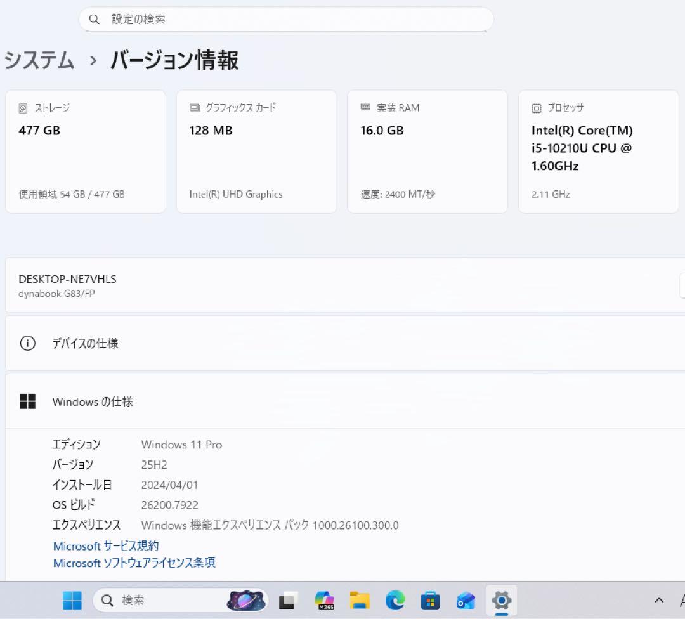The width and height of the screenshot is (685, 619).
Task: Click the 実装 RAM memory icon
Action: click(x=365, y=107)
